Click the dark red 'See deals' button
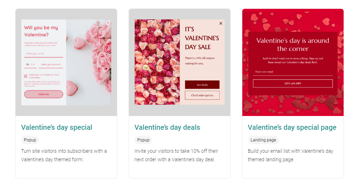 pos(202,85)
